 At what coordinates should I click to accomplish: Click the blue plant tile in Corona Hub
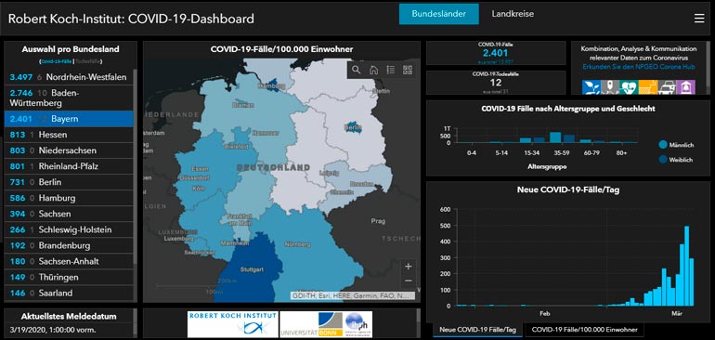pyautogui.click(x=591, y=87)
